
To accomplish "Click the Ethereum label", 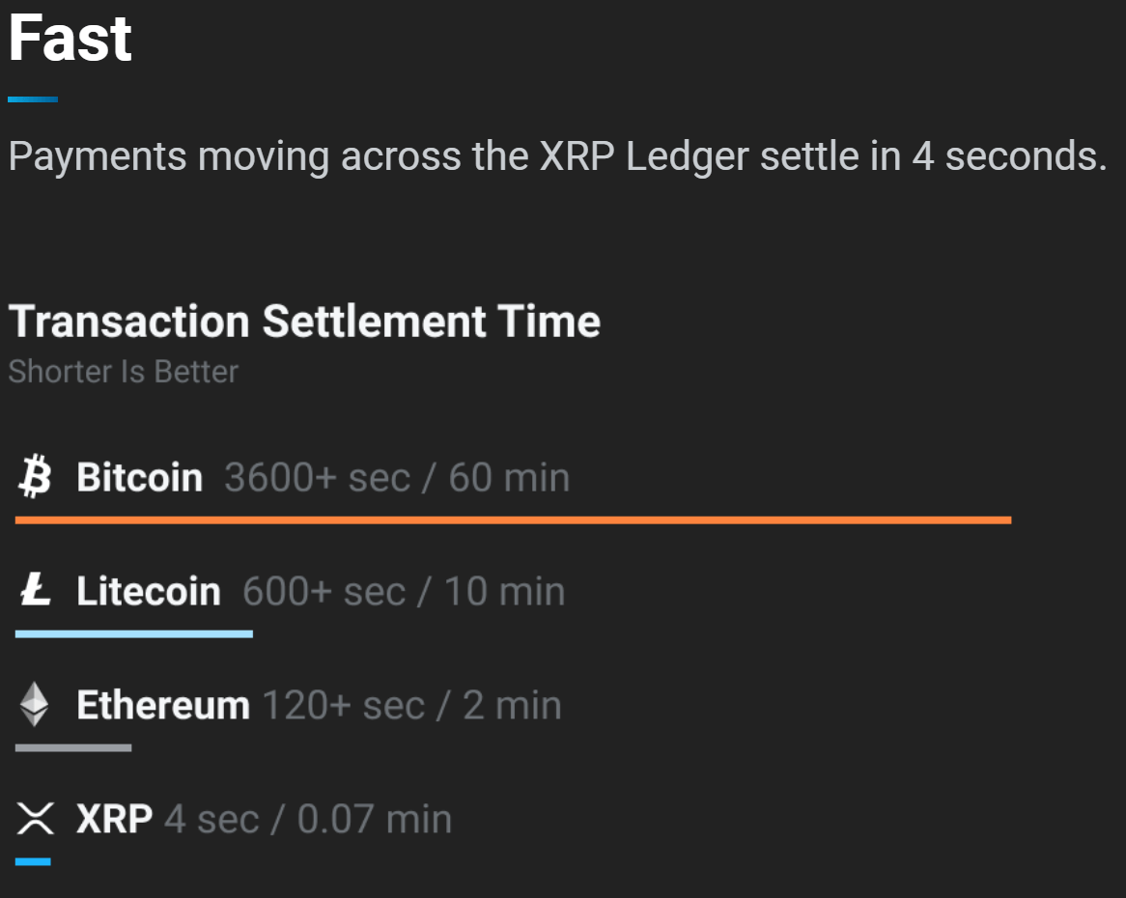I will click(163, 705).
